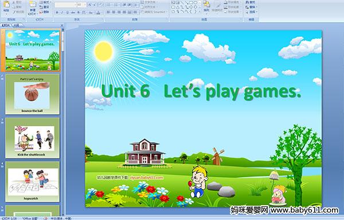The width and height of the screenshot is (344, 220).
Task: Open the Columns dropdown
Action: point(135,12)
